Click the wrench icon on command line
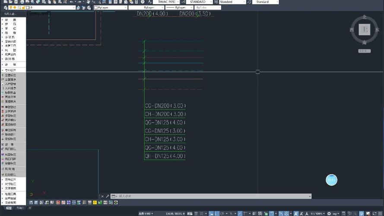The width and height of the screenshot is (384, 216). click(108, 196)
